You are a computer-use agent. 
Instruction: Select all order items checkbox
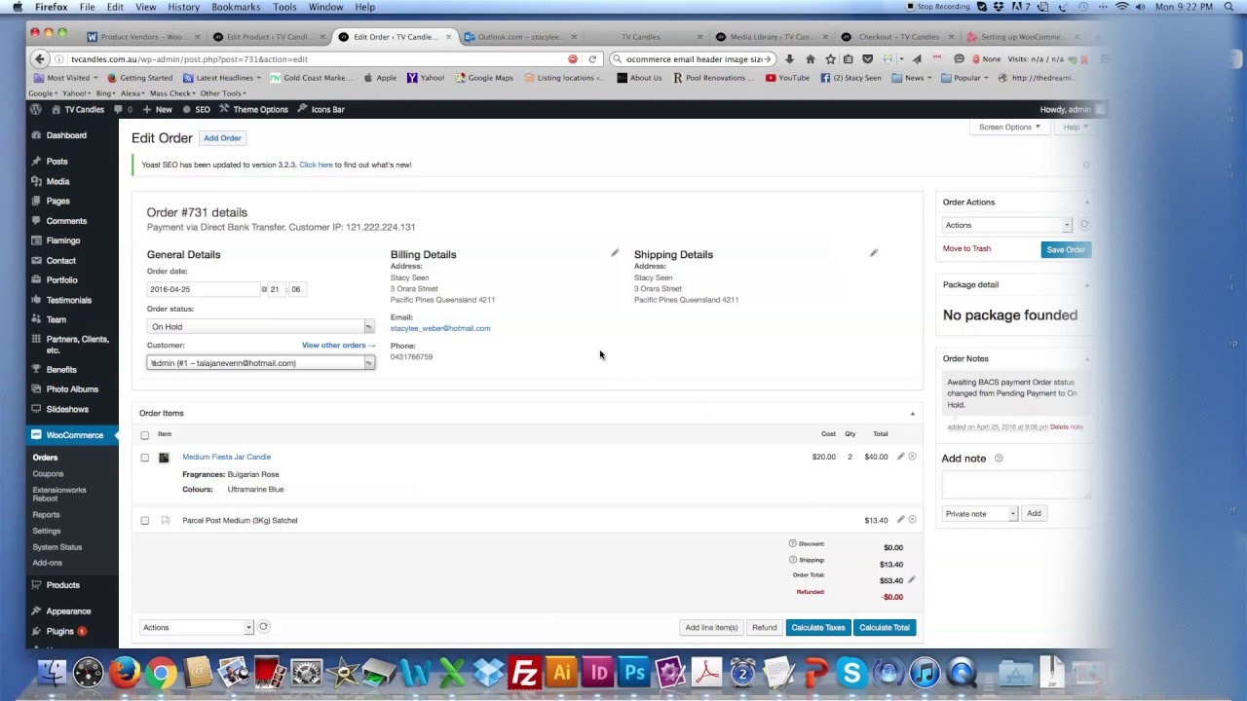[145, 435]
